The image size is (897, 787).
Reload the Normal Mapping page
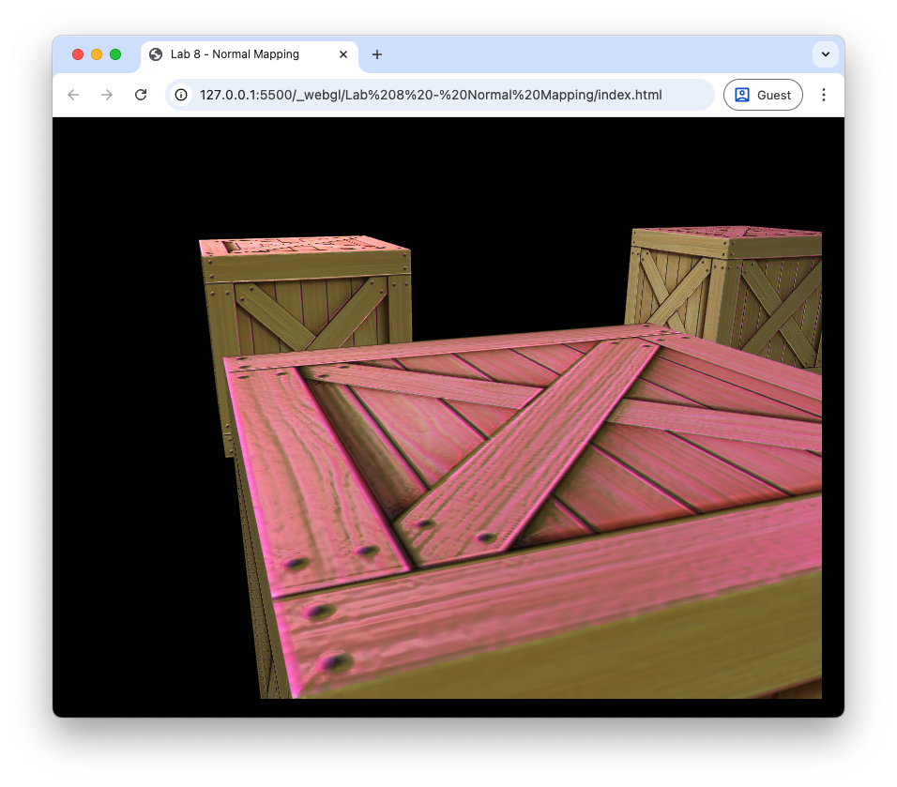(x=141, y=95)
